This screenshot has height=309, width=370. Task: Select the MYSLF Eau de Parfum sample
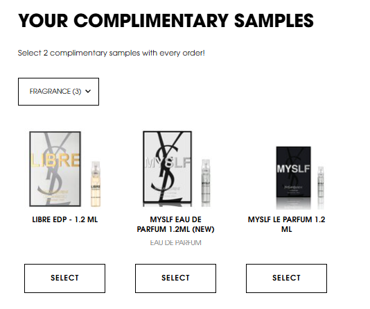pyautogui.click(x=175, y=278)
